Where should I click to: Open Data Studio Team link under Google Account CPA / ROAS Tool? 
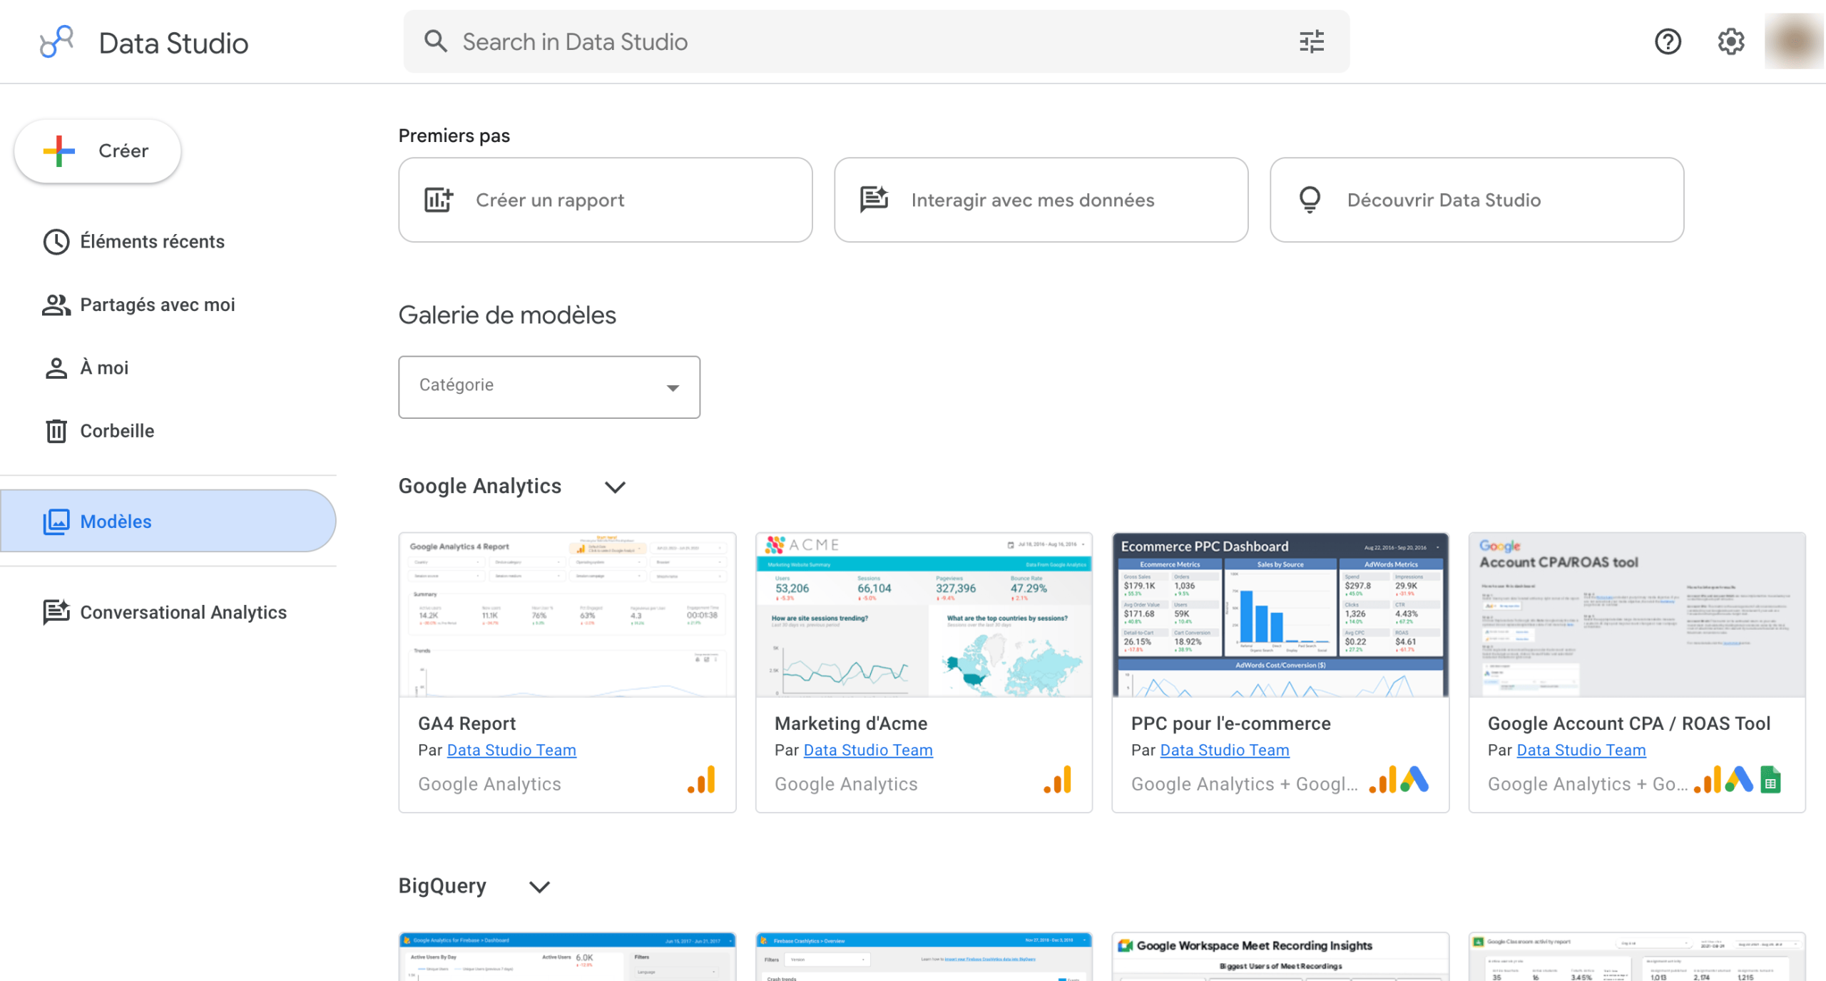(x=1581, y=750)
